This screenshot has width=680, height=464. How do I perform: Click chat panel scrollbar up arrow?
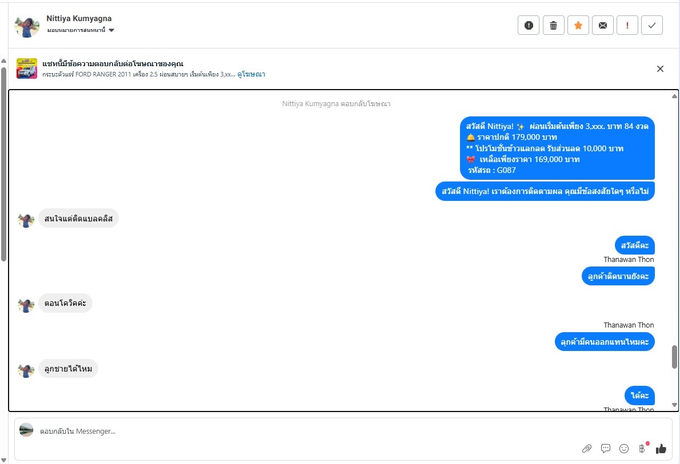pyautogui.click(x=674, y=96)
